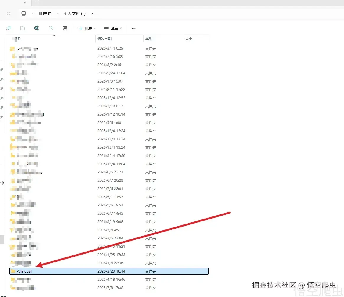
Task: Sort by 类型 column header
Action: [149, 39]
